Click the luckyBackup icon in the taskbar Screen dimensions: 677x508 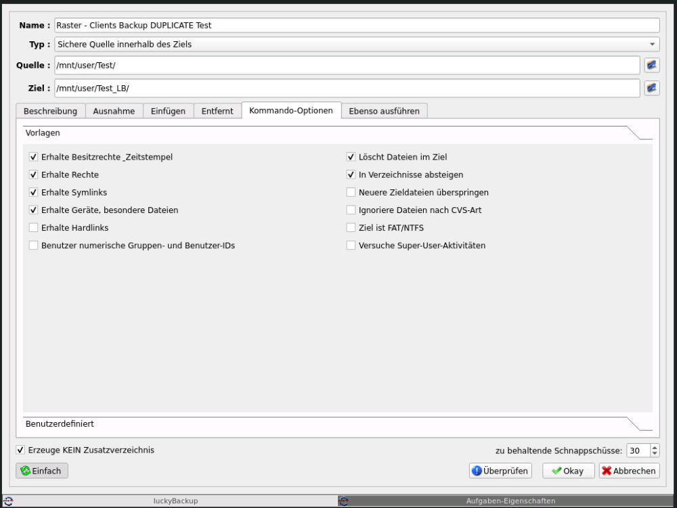point(8,501)
